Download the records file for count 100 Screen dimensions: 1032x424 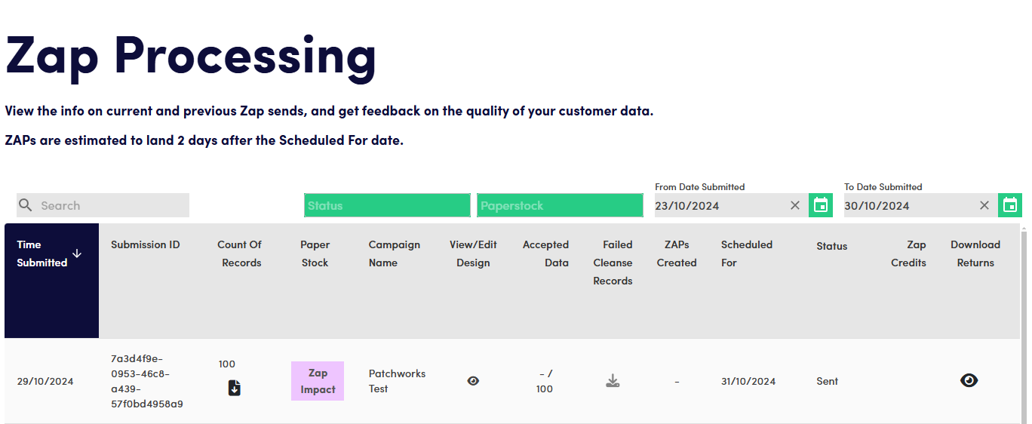click(x=235, y=388)
